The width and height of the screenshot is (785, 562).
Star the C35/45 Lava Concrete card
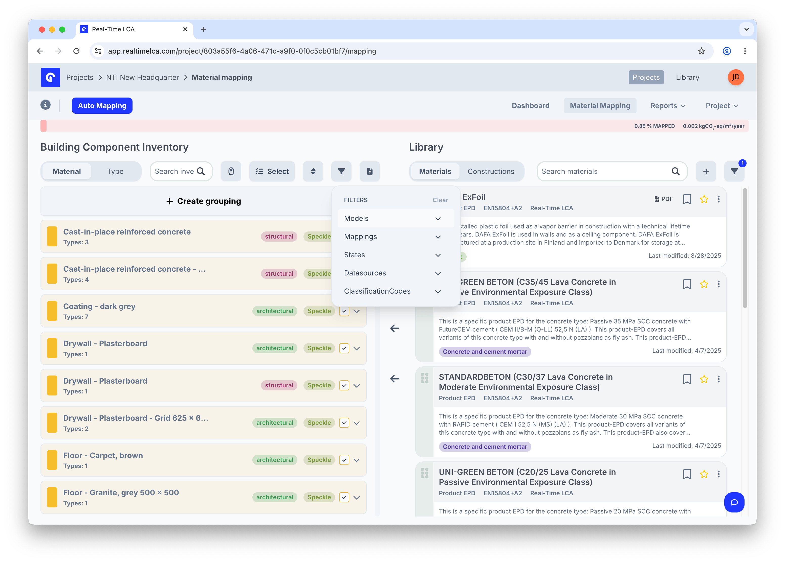click(x=704, y=284)
